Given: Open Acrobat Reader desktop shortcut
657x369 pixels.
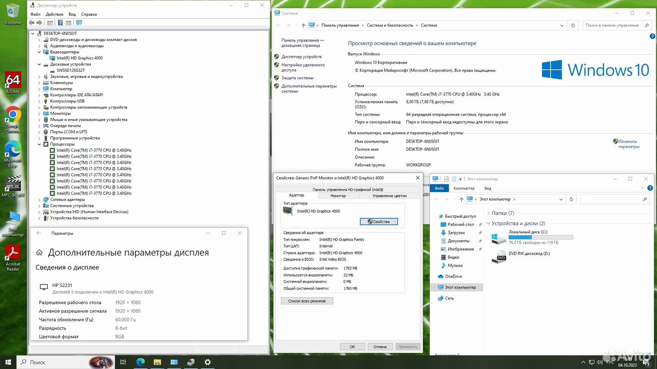Looking at the screenshot, I should (x=13, y=258).
